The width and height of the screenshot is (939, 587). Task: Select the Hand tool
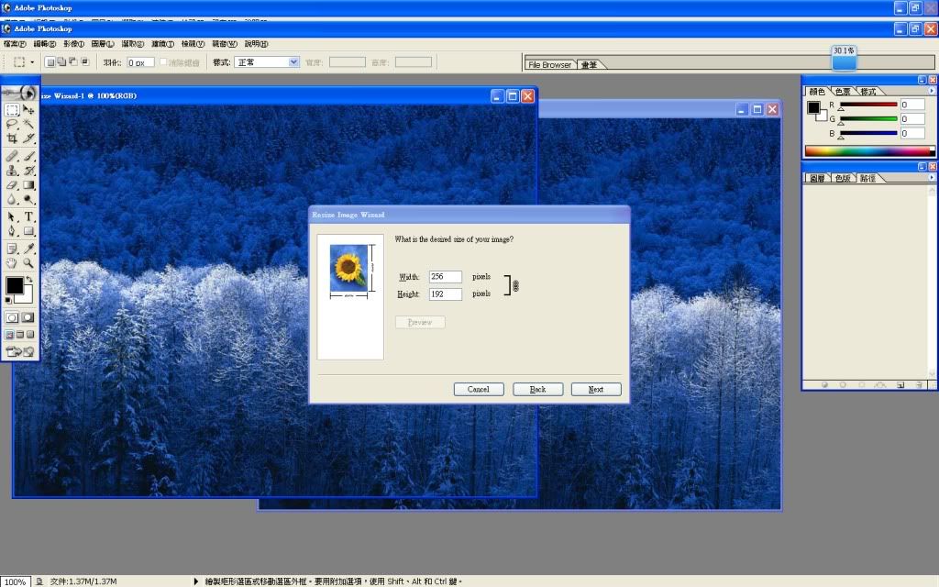click(x=12, y=263)
